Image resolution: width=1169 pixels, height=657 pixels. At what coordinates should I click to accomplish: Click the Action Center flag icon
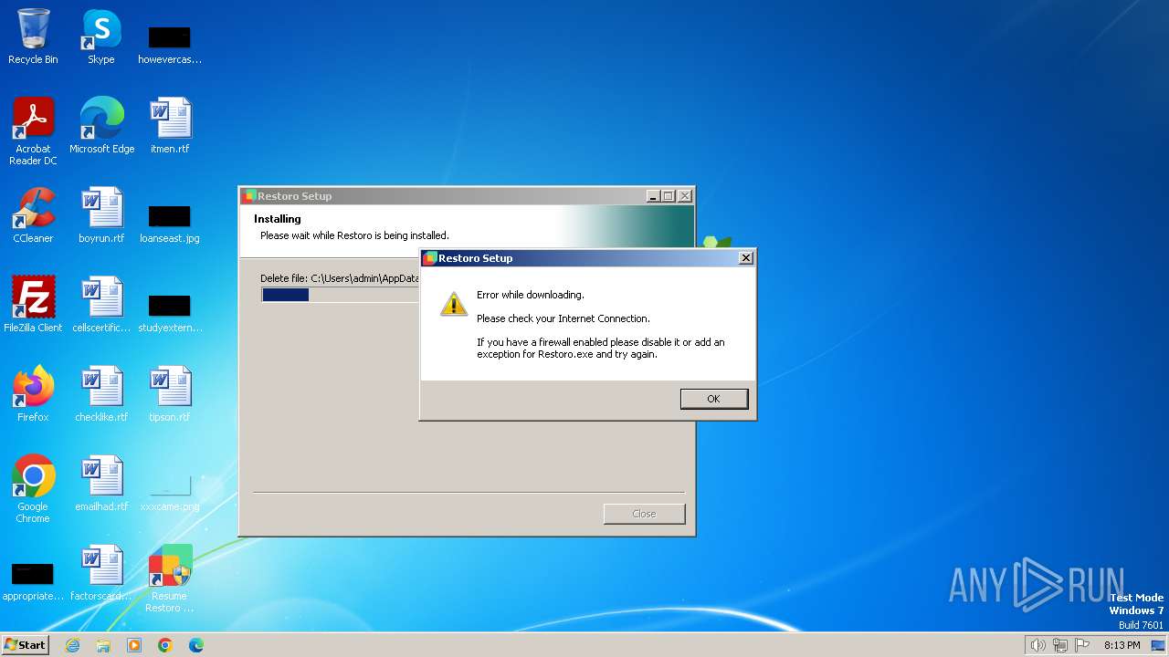(x=1082, y=645)
